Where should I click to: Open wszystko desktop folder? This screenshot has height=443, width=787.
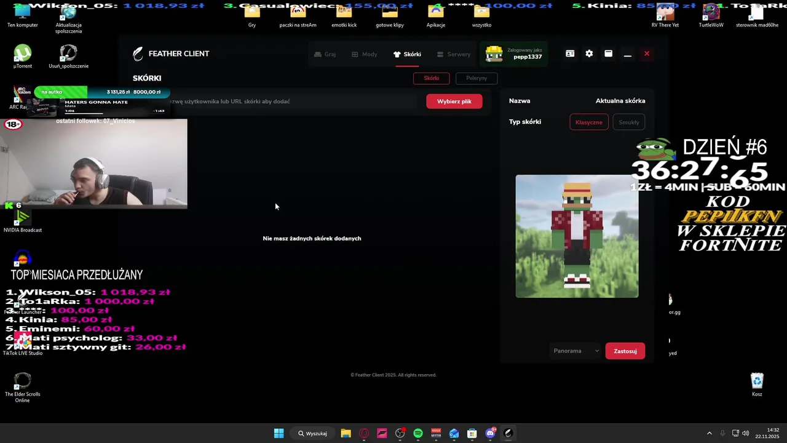pyautogui.click(x=481, y=16)
